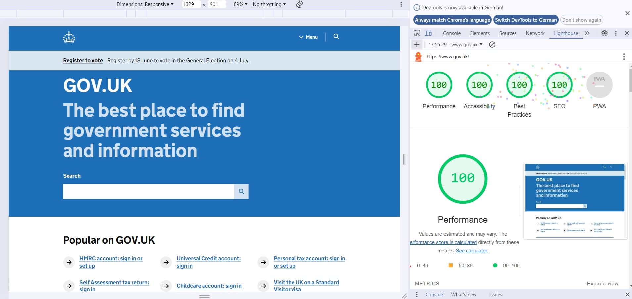Switch to the Network tab
Viewport: 632px width, 299px height.
tap(535, 33)
